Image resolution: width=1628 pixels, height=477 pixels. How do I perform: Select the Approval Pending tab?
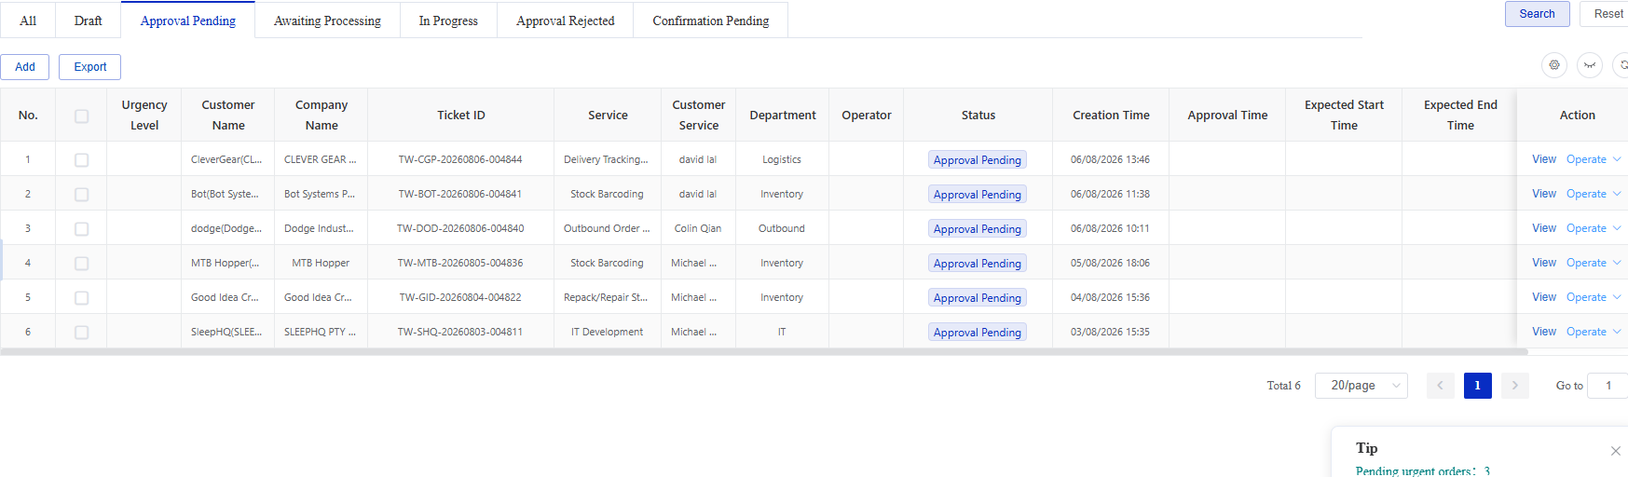pos(188,20)
